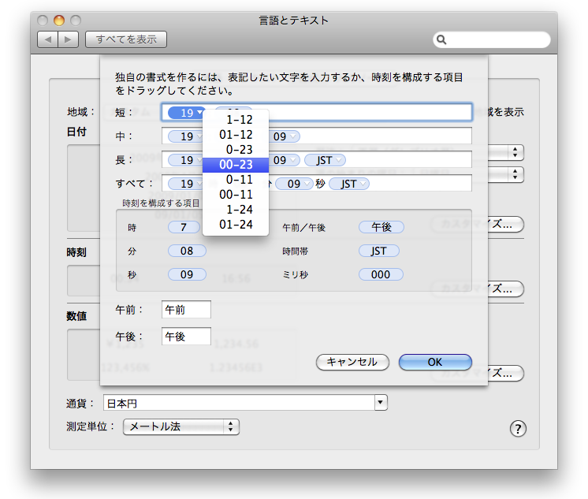588x499 pixels.
Task: Open the JST token in すべて row
Action: [349, 184]
